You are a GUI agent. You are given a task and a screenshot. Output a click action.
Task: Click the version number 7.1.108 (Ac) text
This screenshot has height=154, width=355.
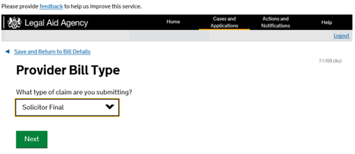[x=329, y=61]
